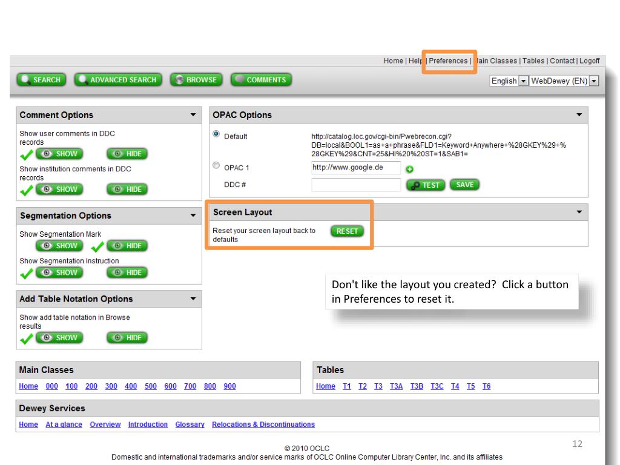620x465 pixels.
Task: Open table T5
Action: tap(470, 386)
